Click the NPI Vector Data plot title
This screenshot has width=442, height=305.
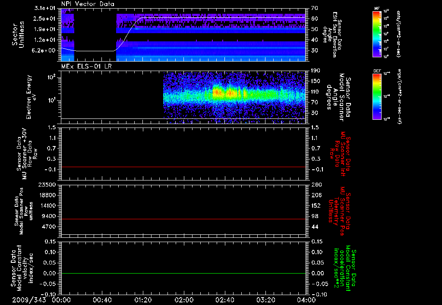(x=88, y=4)
